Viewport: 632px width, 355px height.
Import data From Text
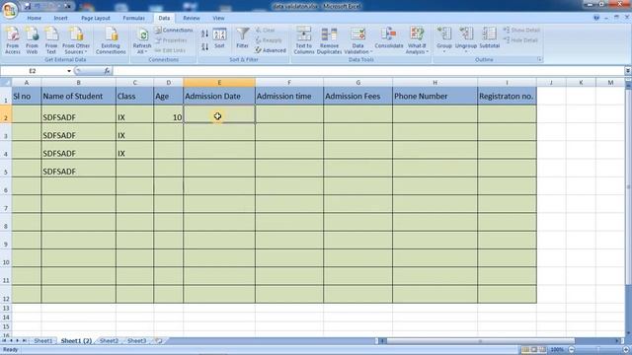tap(51, 40)
